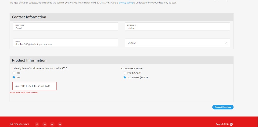258x127 pixels.
Task: Click the 'I already have a Serial Number' label
Action: pos(40,68)
